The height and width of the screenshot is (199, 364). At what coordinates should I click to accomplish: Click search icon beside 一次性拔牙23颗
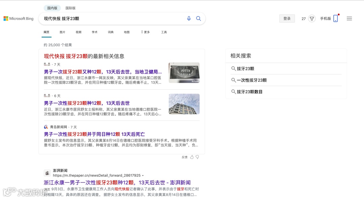point(234,80)
